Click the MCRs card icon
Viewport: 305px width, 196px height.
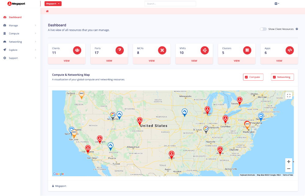point(162,50)
